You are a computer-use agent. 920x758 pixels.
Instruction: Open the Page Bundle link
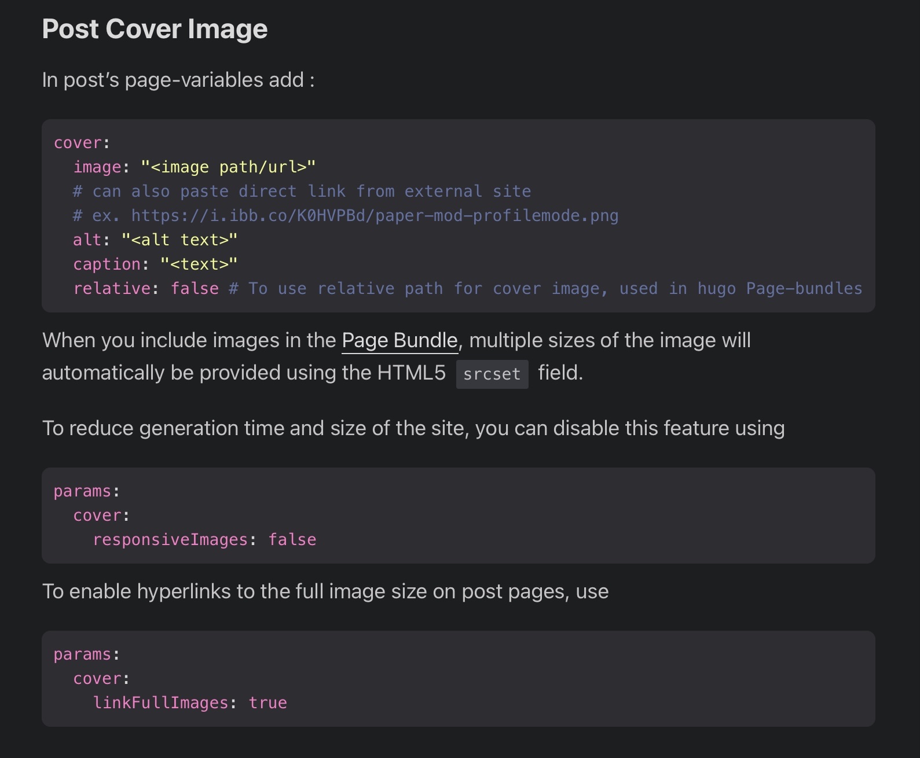[x=399, y=340]
